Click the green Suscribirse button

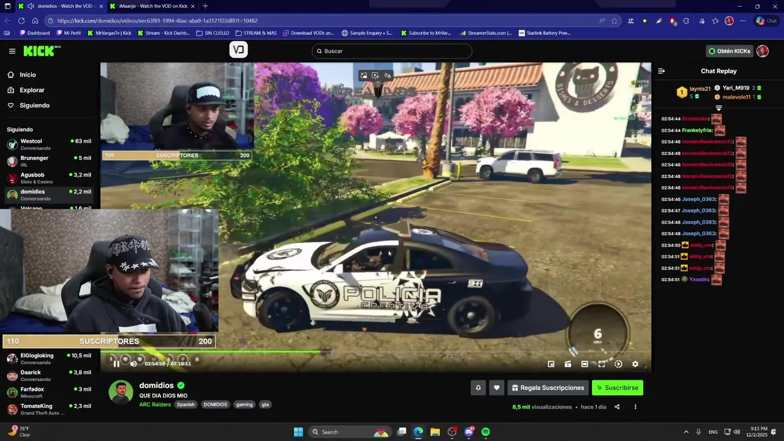click(617, 388)
